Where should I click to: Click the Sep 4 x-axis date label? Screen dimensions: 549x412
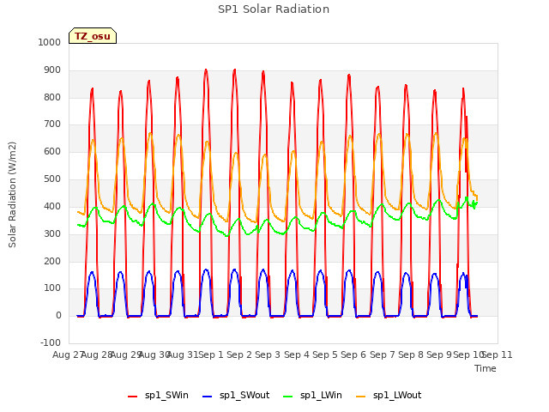coord(297,354)
